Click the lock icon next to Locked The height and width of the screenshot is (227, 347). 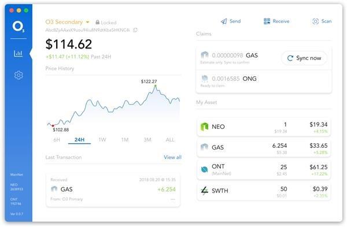coord(97,23)
